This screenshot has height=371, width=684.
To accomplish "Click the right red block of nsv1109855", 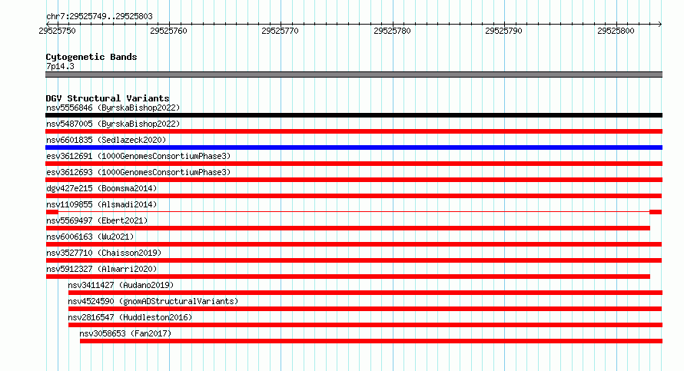I will (x=656, y=212).
